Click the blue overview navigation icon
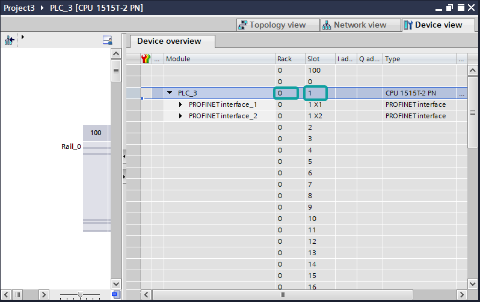The width and height of the screenshot is (480, 302). click(x=115, y=294)
